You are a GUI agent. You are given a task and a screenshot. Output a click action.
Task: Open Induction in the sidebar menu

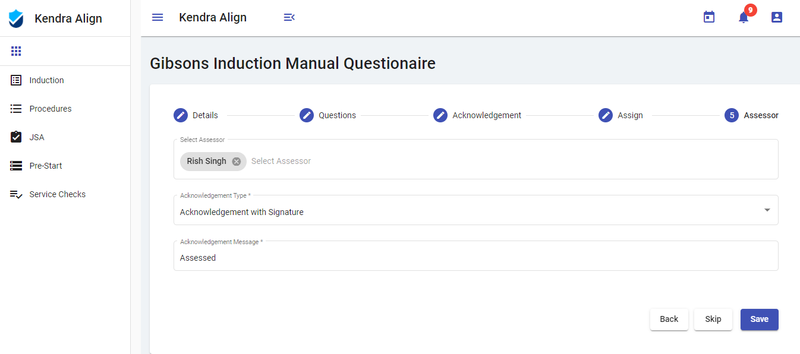[65, 80]
